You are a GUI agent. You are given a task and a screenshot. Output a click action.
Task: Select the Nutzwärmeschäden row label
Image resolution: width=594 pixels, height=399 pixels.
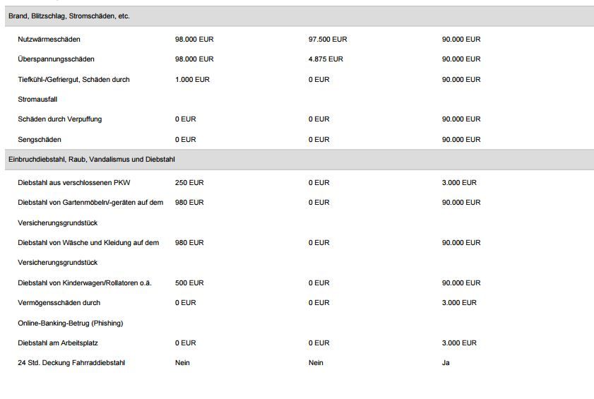tap(49, 40)
